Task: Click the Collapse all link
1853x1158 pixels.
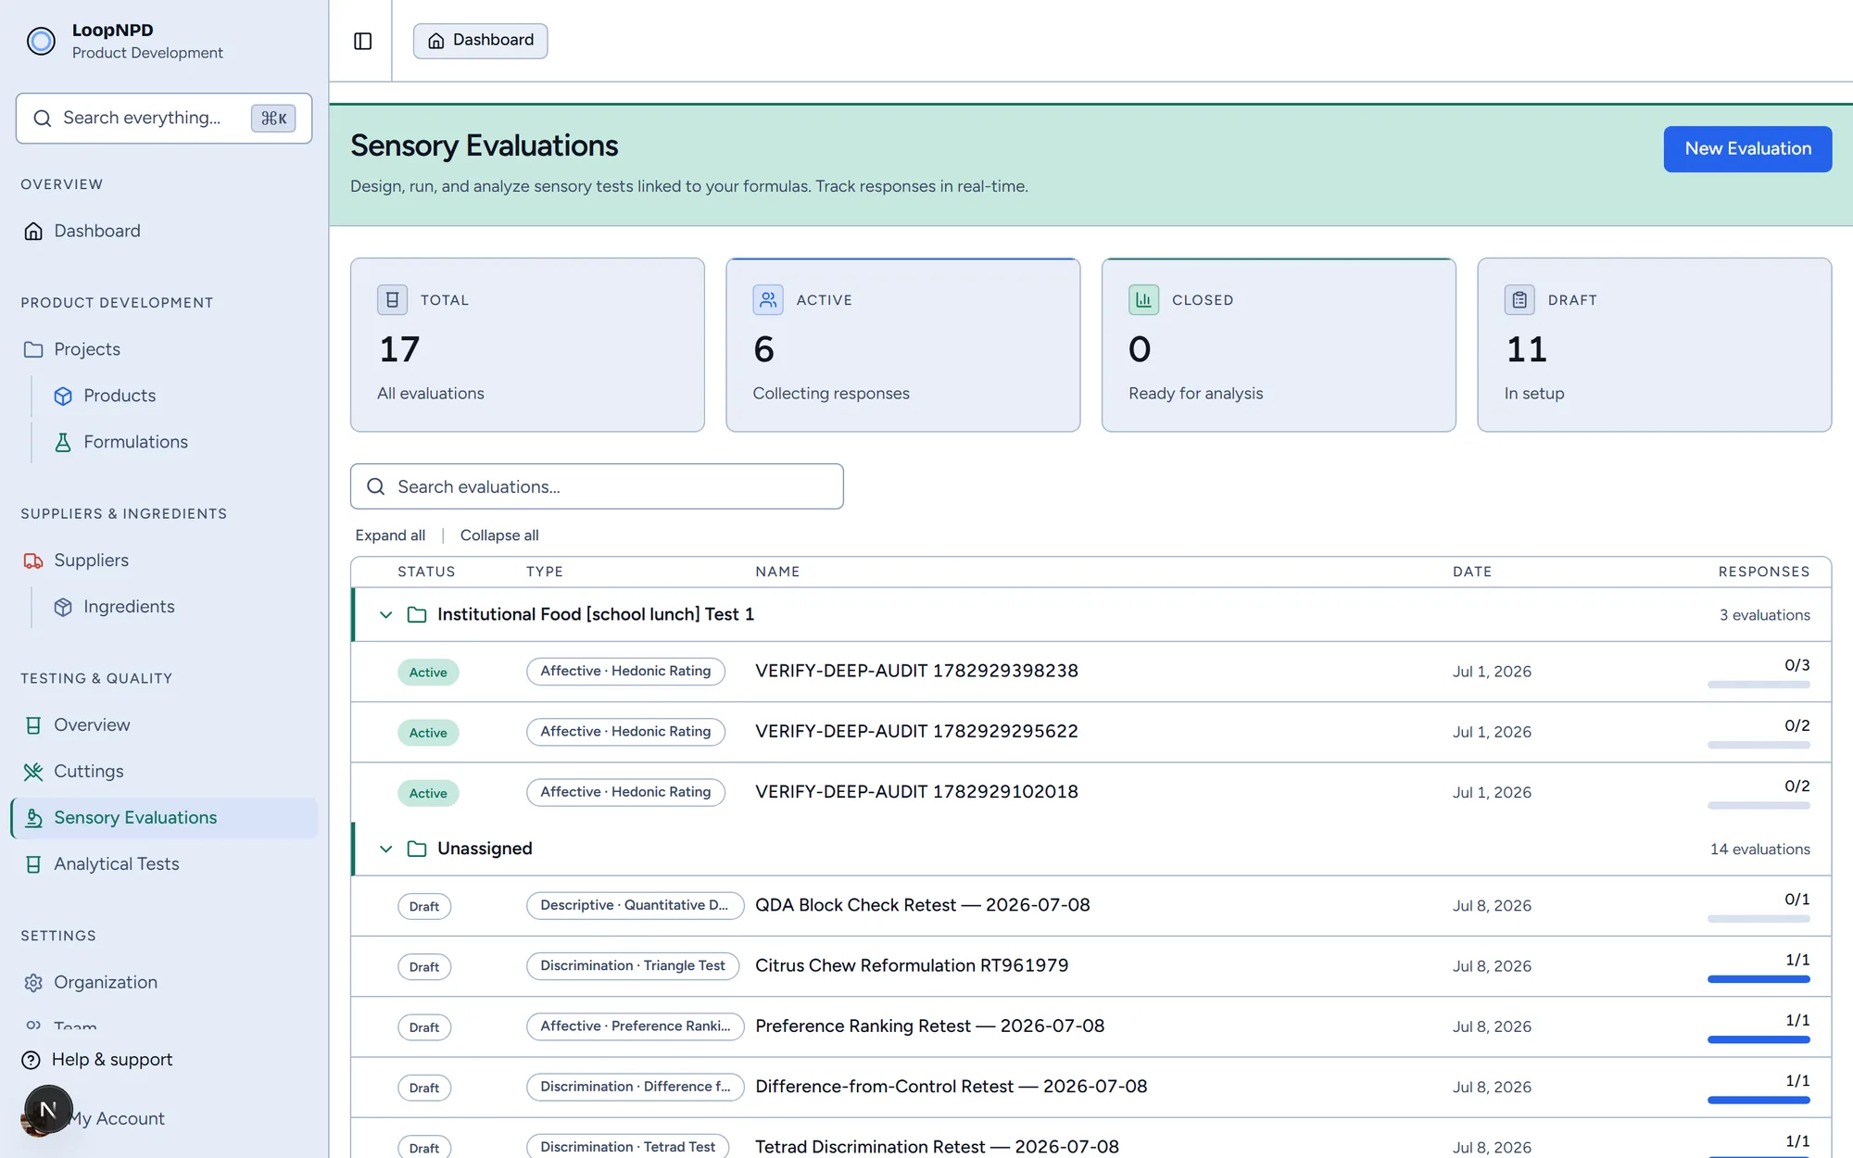Action: click(x=499, y=535)
